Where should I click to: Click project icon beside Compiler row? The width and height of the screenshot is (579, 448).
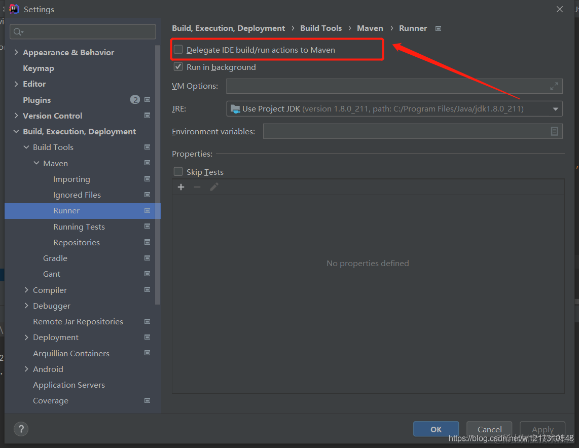tap(148, 290)
